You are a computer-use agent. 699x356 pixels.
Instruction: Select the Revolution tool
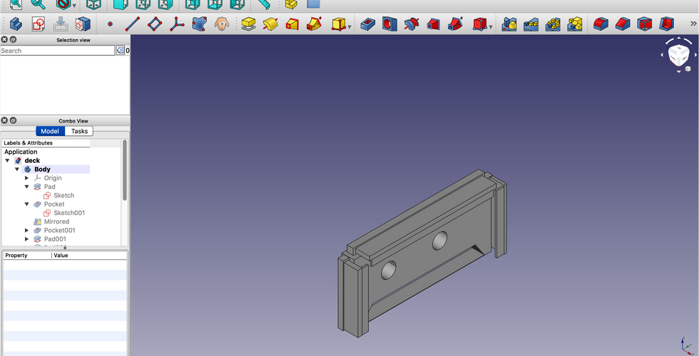pyautogui.click(x=270, y=23)
